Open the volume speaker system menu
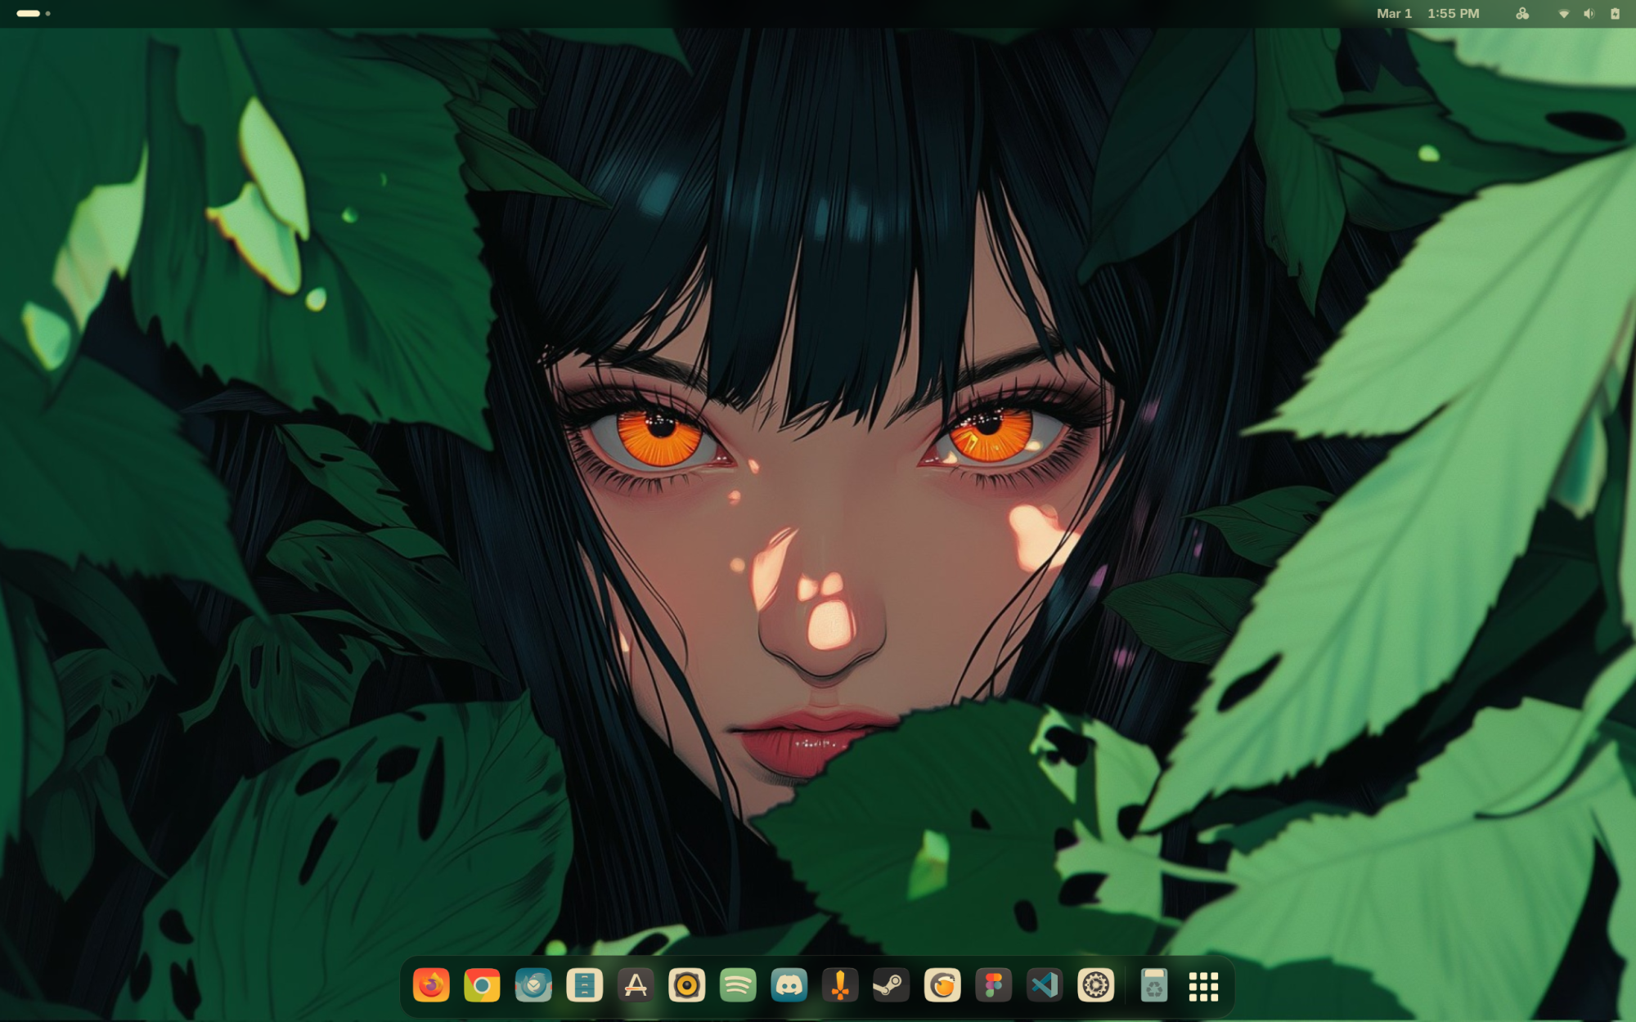The height and width of the screenshot is (1022, 1636). tap(1589, 14)
